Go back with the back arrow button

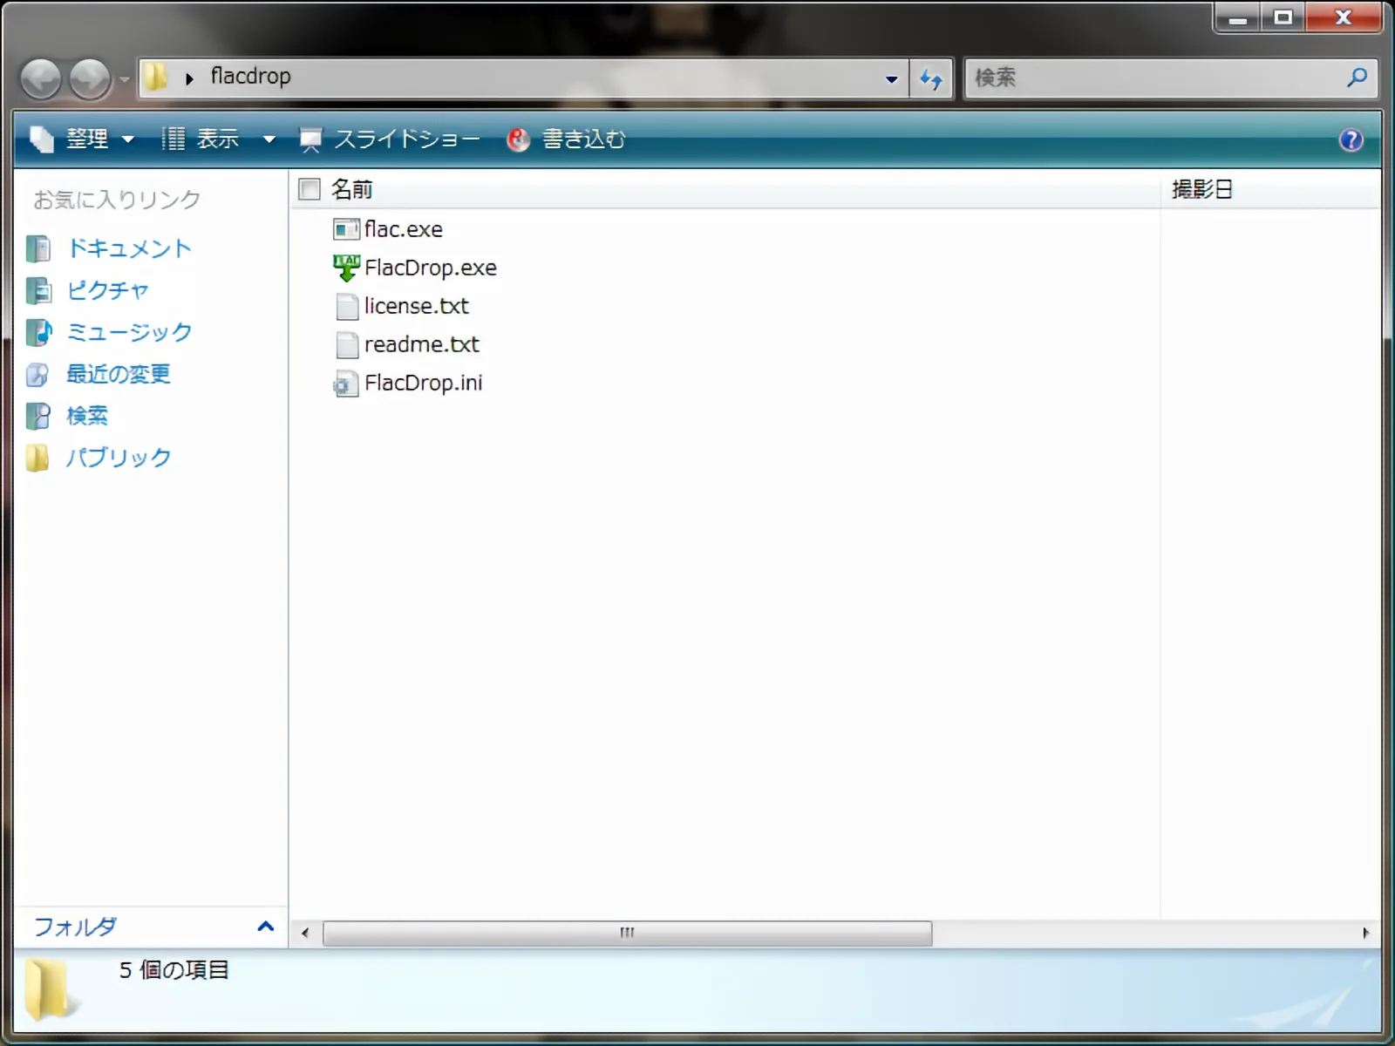click(41, 79)
